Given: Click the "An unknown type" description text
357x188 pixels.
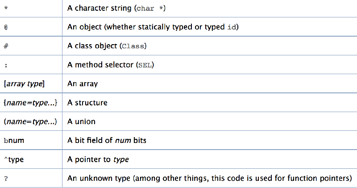Looking at the screenshot, I should (209, 178).
